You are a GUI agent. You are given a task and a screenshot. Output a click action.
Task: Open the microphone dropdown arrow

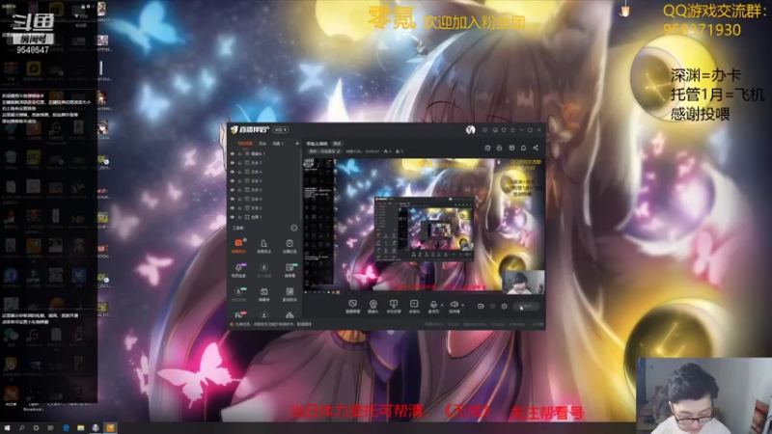(442, 305)
